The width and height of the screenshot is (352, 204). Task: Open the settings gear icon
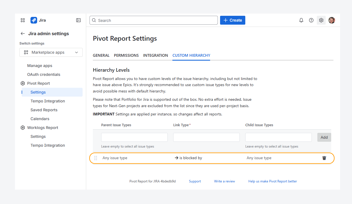[x=321, y=20]
